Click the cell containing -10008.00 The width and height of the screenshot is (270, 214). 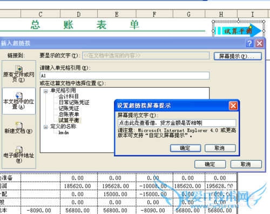[x=154, y=186]
